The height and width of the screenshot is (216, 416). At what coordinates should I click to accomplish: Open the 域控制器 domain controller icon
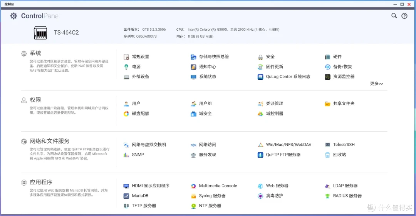coord(260,114)
